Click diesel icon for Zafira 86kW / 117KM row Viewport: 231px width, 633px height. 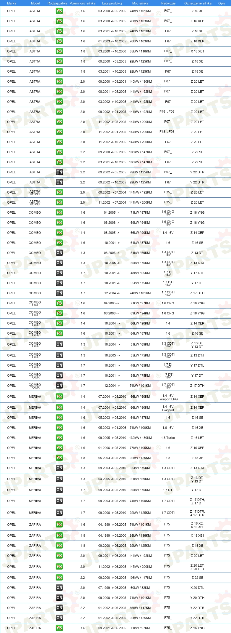tap(59, 608)
